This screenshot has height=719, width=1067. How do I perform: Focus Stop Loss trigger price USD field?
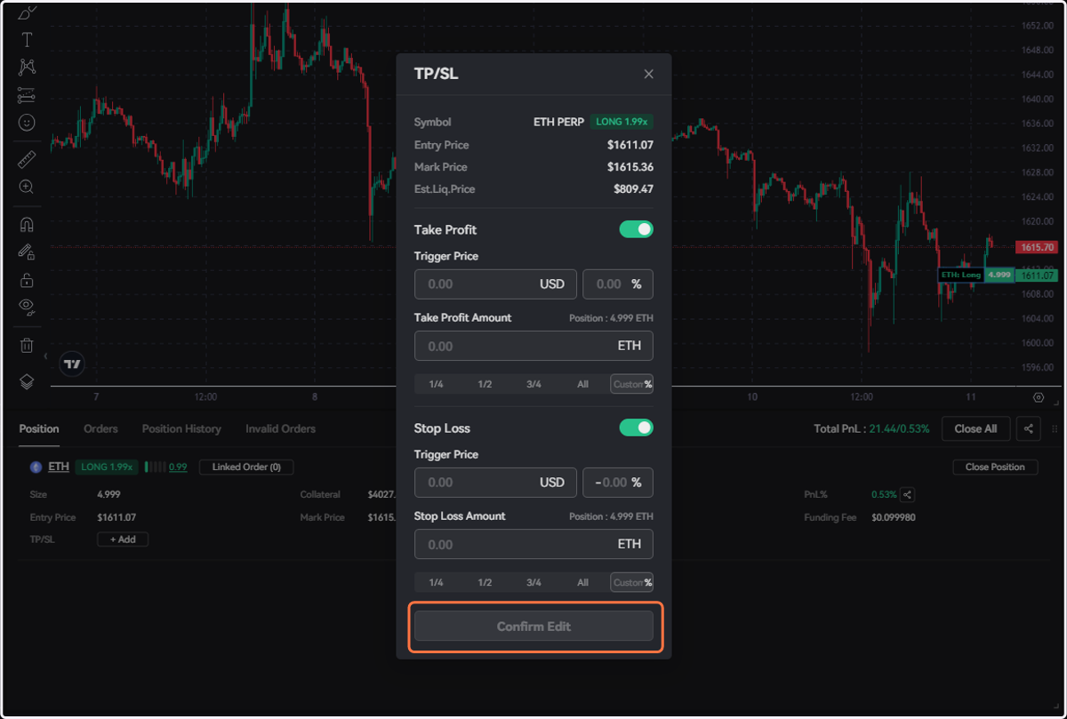point(495,483)
